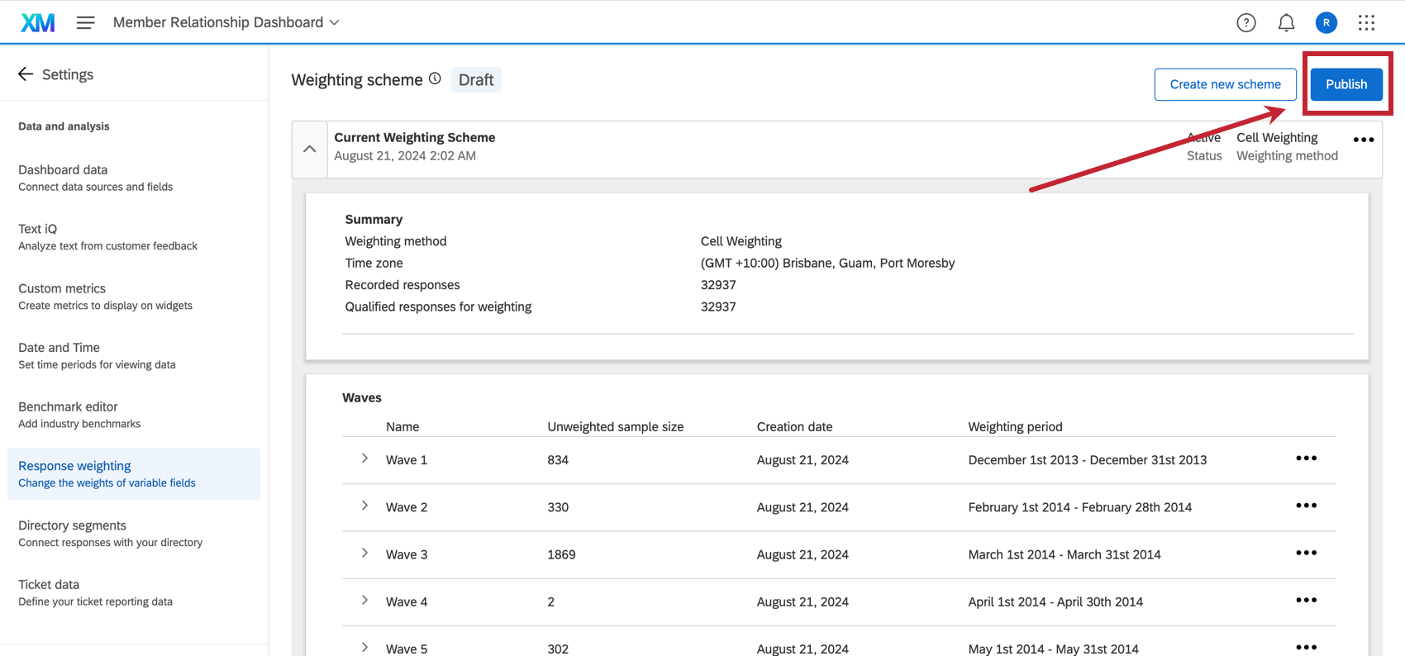Screen dimensions: 1405x656
Task: Open the Wave 3 row options menu
Action: point(1306,553)
